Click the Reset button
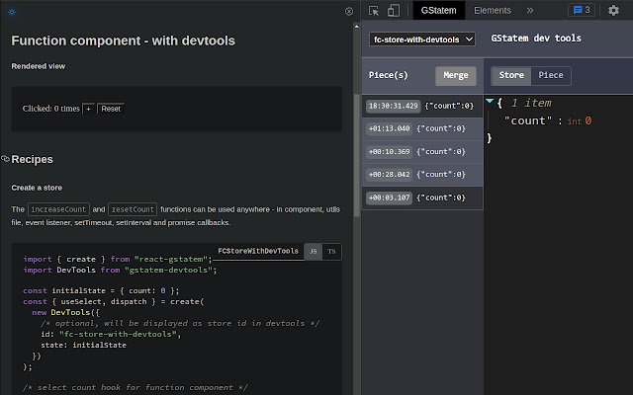The width and height of the screenshot is (633, 395). pos(111,109)
